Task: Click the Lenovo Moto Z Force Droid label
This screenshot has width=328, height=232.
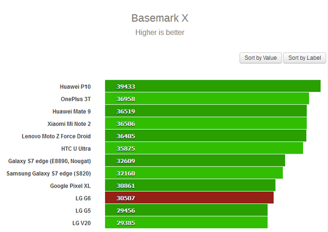Action: pos(56,136)
